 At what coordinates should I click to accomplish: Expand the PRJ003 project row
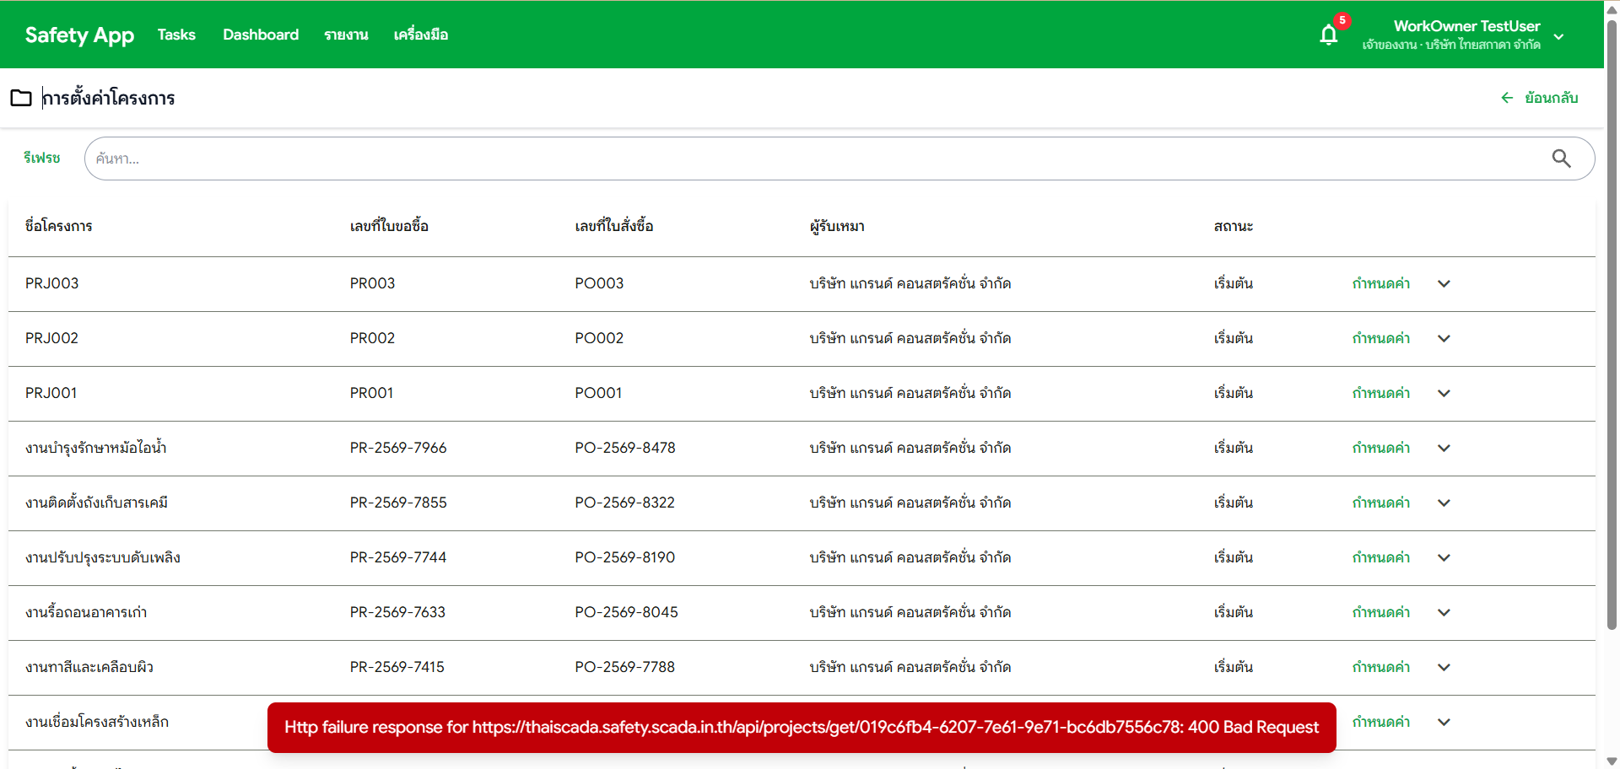(x=1444, y=284)
